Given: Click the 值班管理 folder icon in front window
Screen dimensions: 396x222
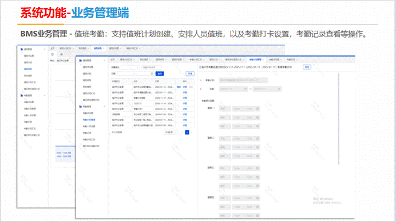Looking at the screenshot, I should 81,60.
